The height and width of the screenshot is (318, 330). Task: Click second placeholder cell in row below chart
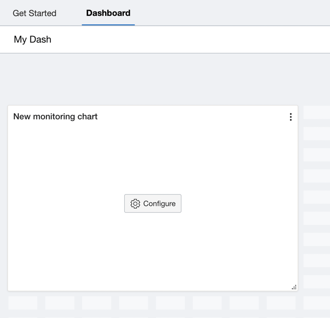pyautogui.click(x=59, y=303)
